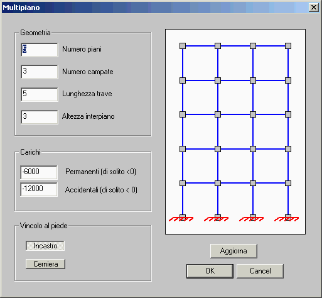
Task: Click leftmost red fixed support symbol
Action: click(x=181, y=219)
